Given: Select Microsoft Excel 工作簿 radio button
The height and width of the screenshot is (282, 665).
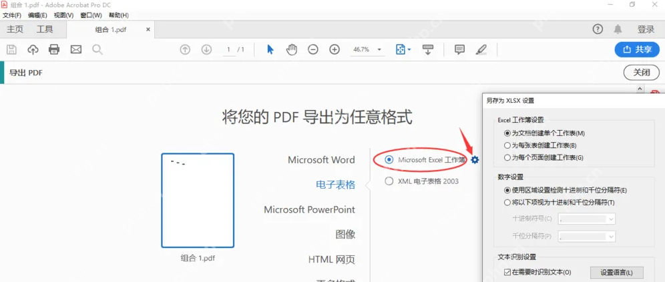Looking at the screenshot, I should click(389, 159).
